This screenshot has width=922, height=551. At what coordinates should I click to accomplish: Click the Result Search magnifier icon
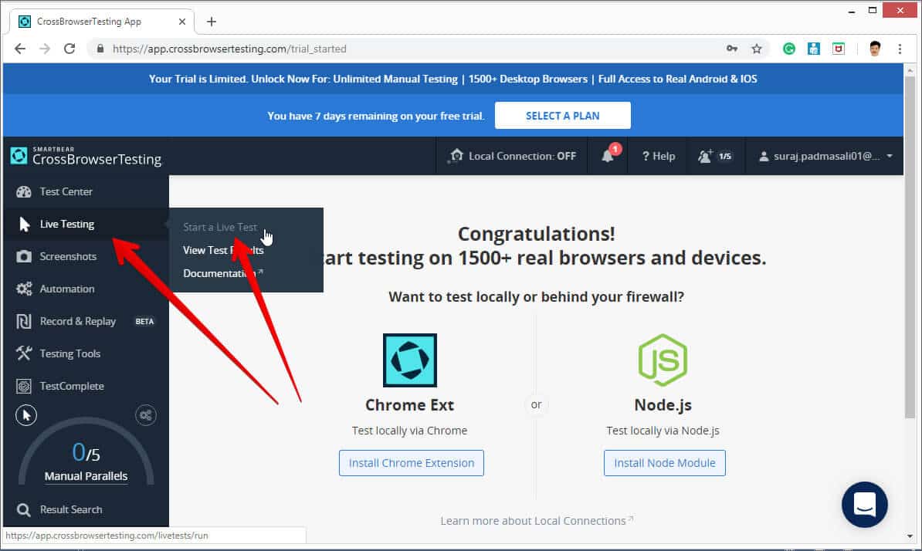click(23, 510)
